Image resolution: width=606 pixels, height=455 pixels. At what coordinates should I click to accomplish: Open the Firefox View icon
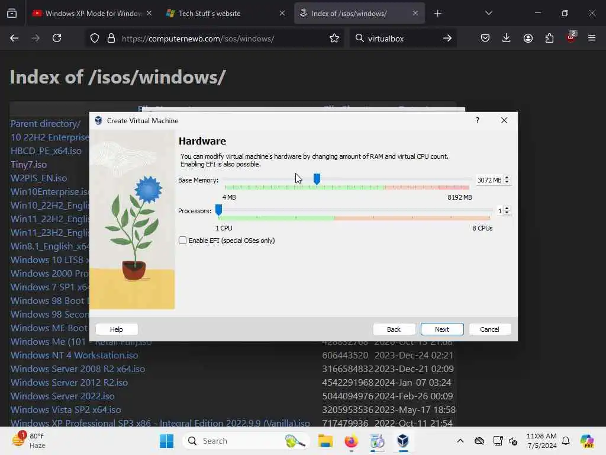pos(12,14)
